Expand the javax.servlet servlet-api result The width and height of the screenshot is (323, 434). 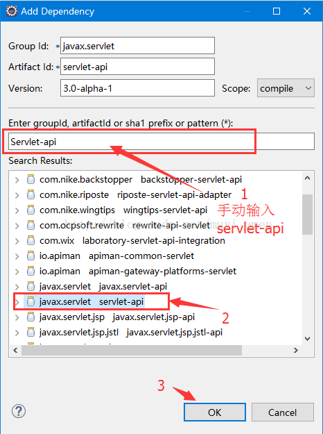(x=17, y=301)
